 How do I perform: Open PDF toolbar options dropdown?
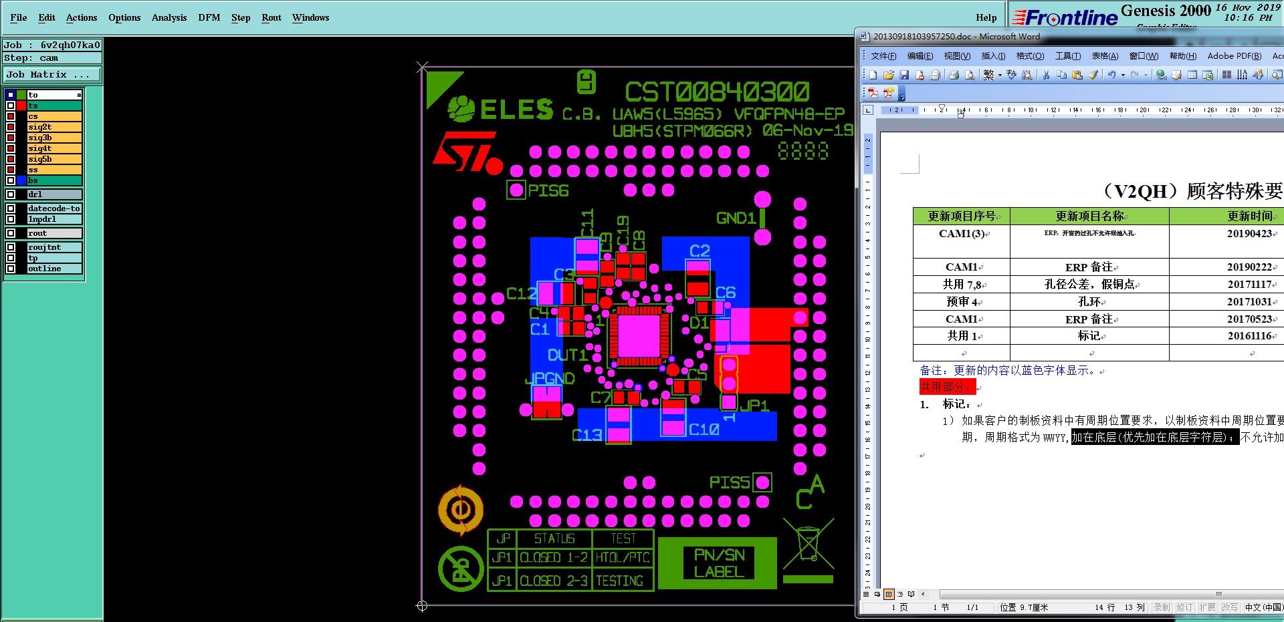(901, 94)
